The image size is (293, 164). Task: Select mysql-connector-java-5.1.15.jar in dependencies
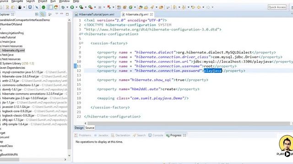coord(22,72)
